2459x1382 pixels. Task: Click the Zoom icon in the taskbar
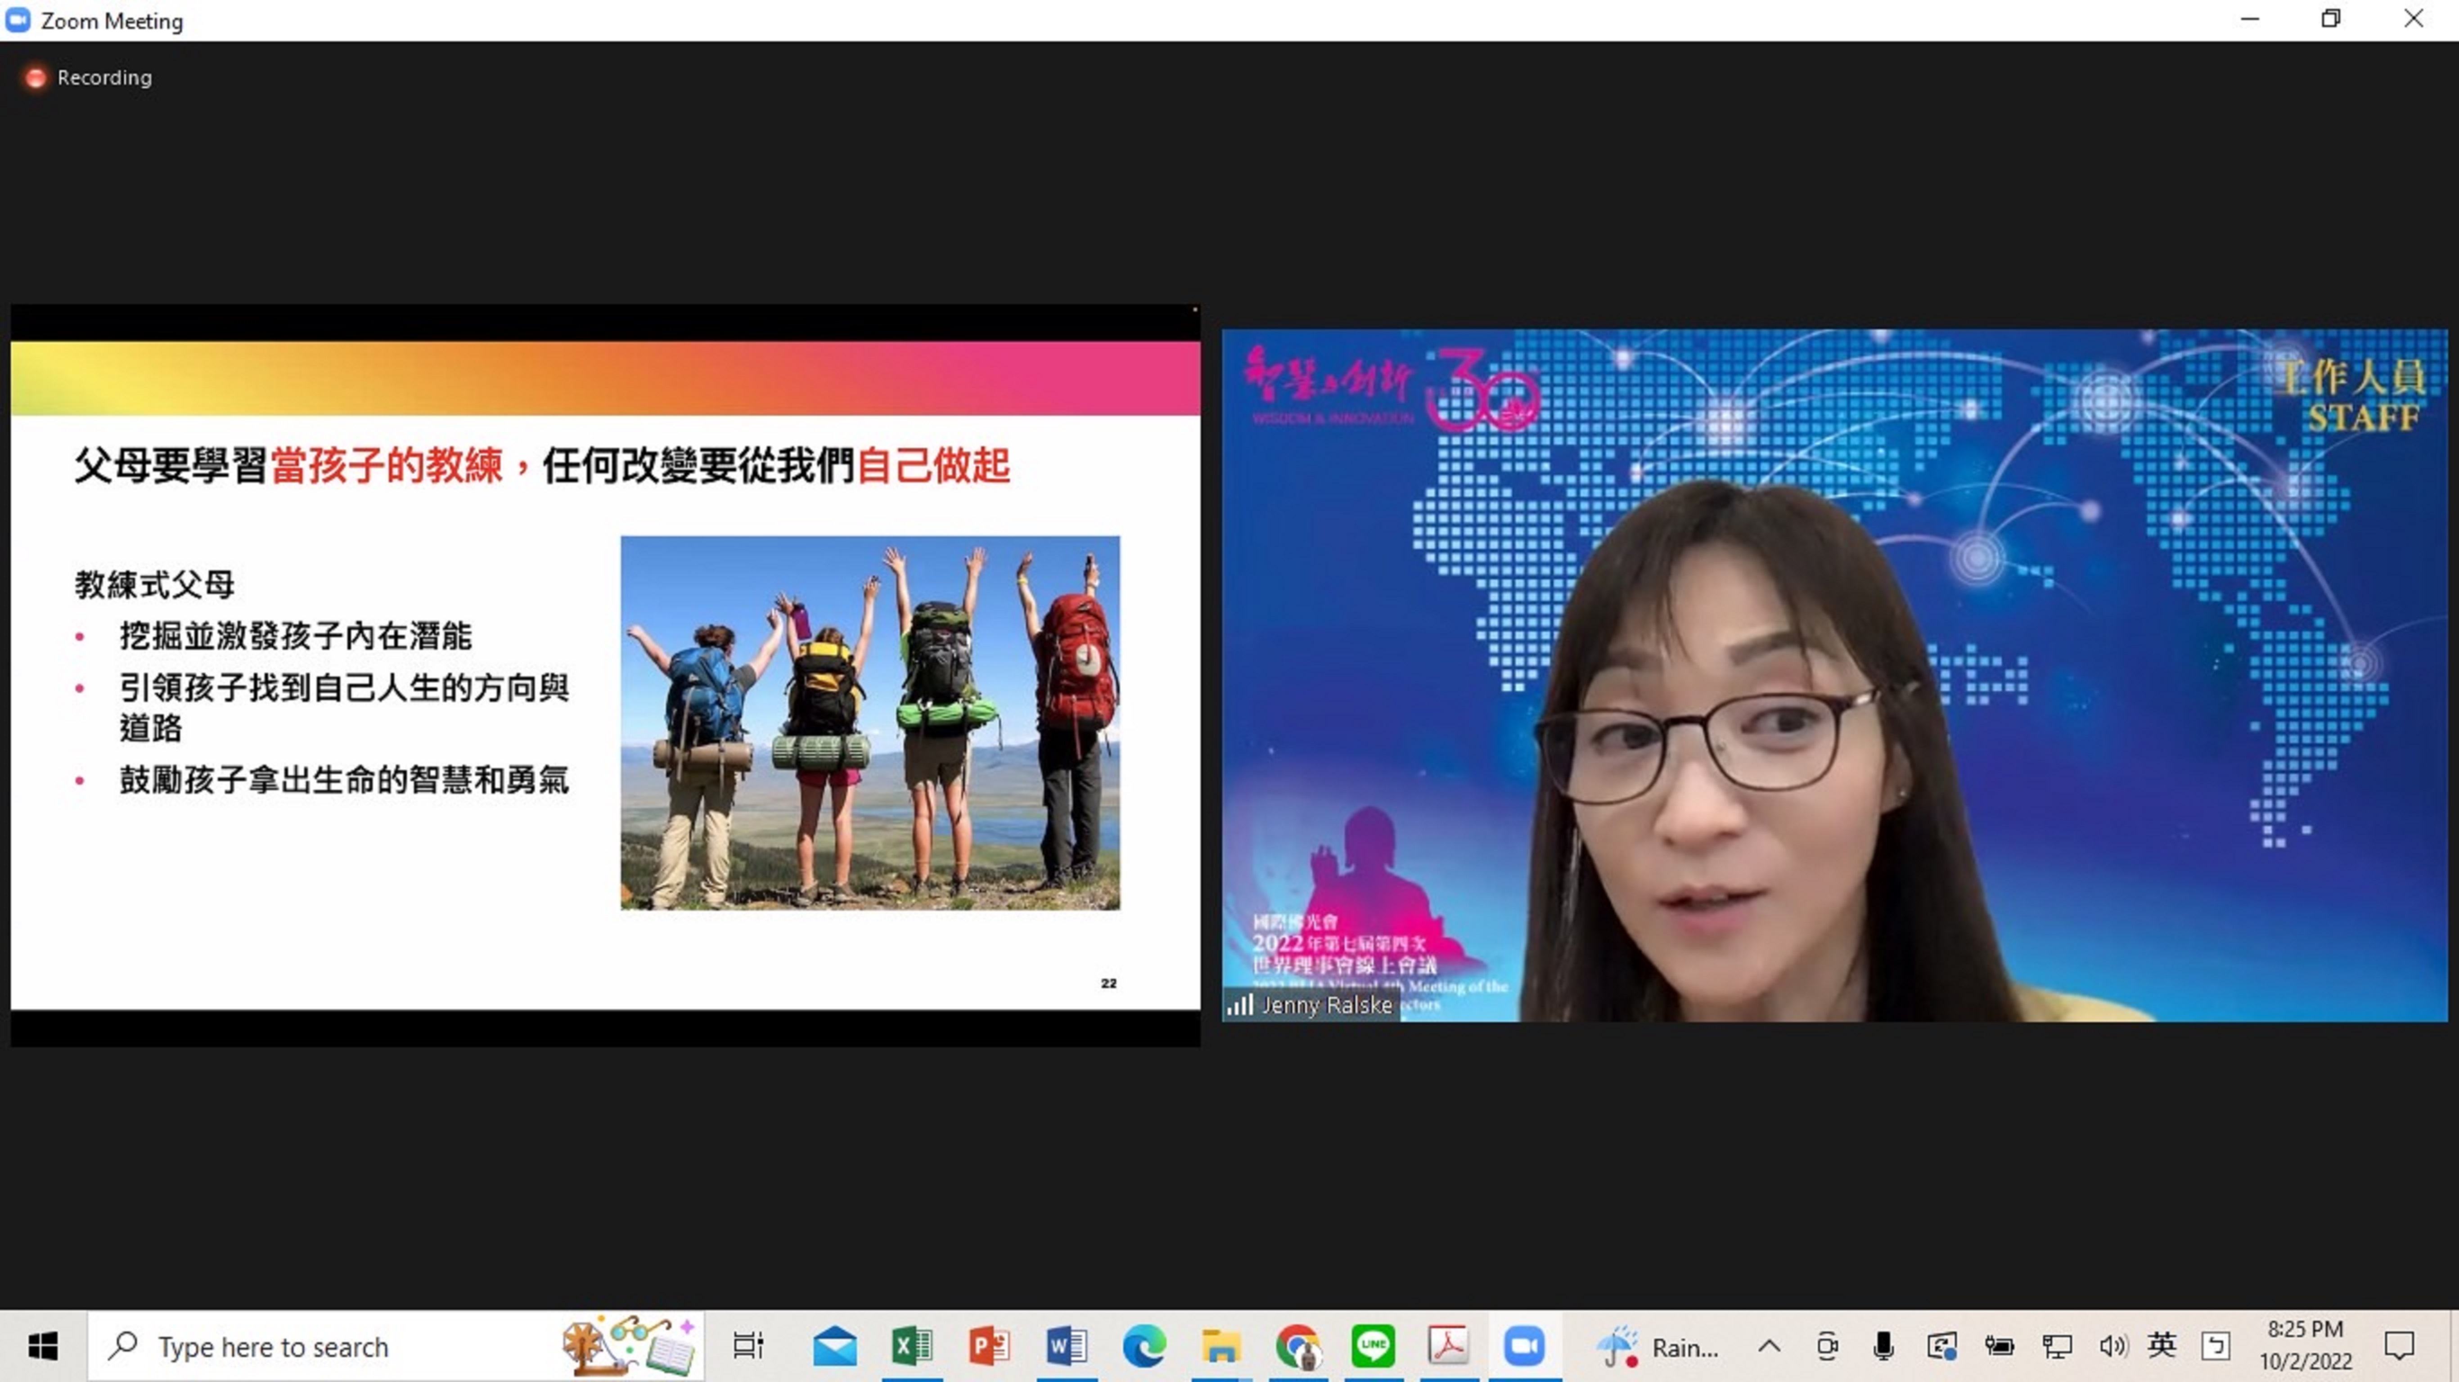[1524, 1347]
